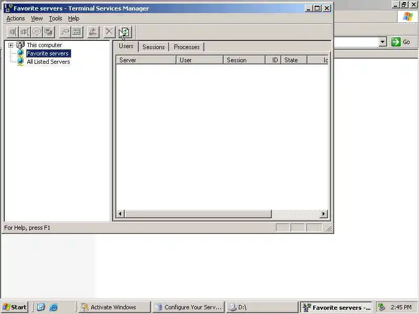Click the green Refresh toolbar icon

pos(125,32)
